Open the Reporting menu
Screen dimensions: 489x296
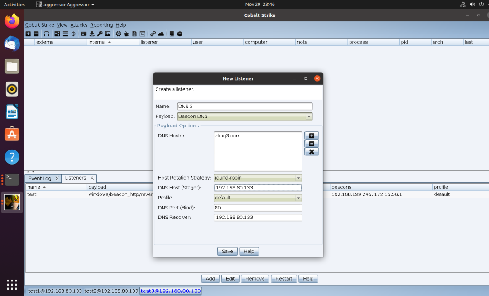point(101,25)
